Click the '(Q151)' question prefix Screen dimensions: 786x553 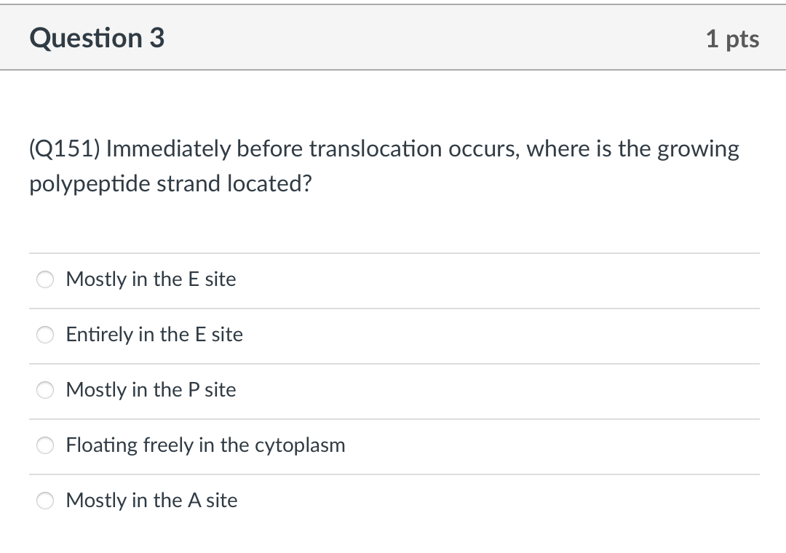(63, 148)
